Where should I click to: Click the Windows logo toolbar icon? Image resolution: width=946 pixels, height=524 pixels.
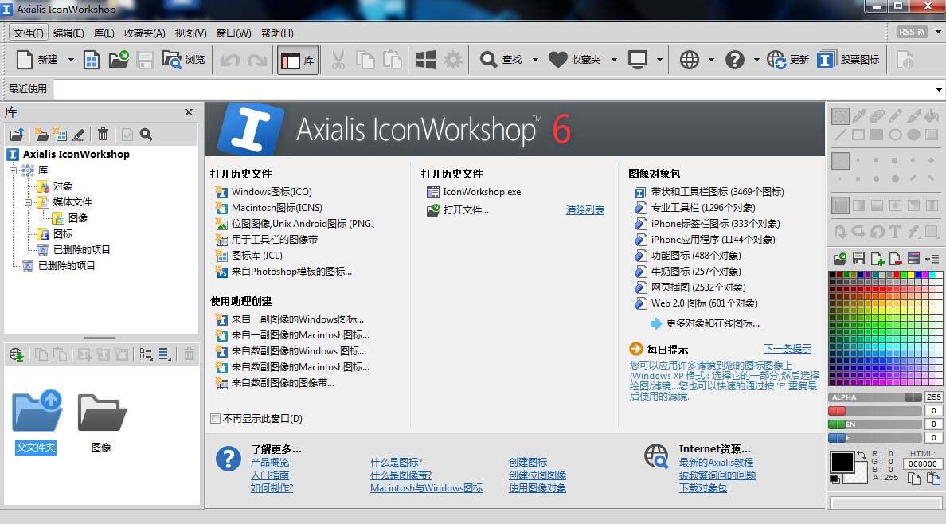tap(426, 60)
